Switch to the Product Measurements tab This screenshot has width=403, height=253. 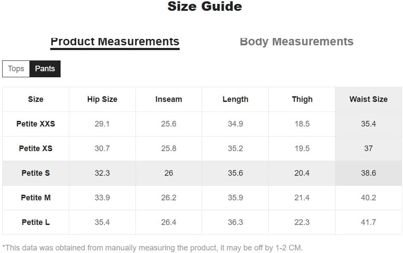coord(115,42)
